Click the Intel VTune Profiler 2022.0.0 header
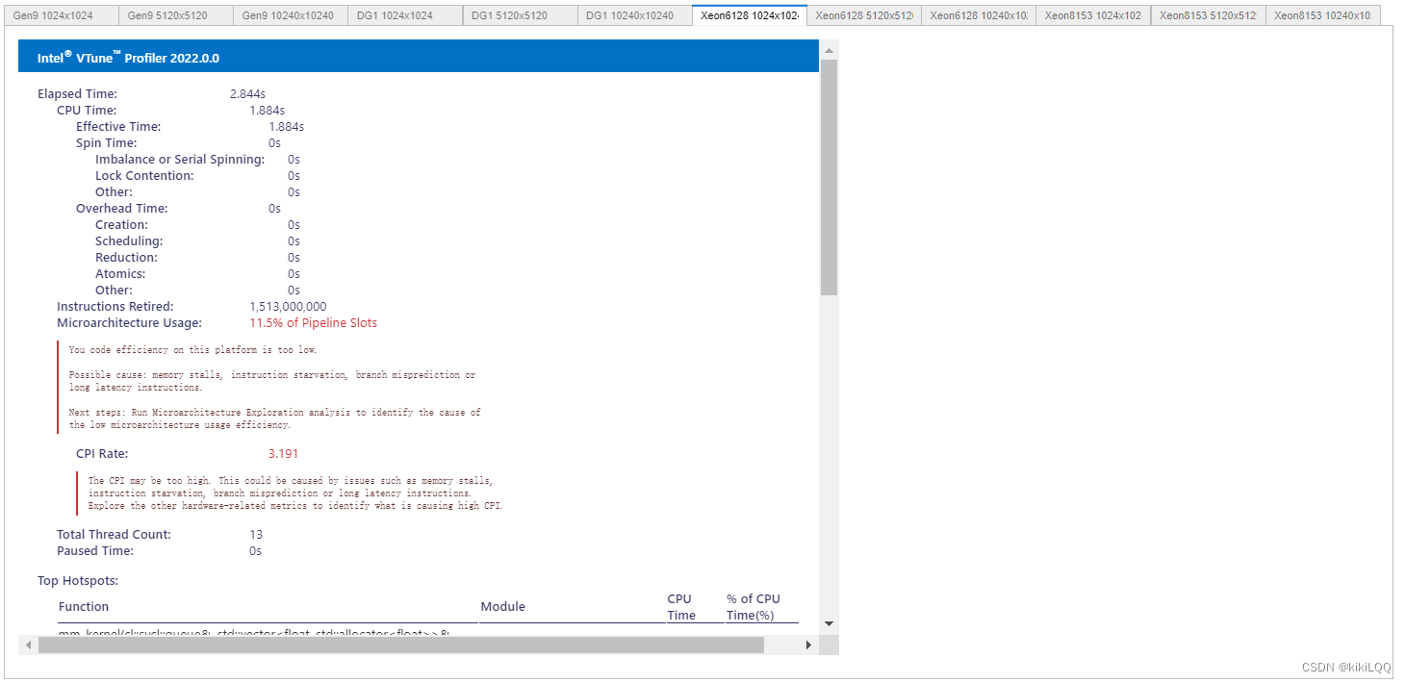Image resolution: width=1405 pixels, height=683 pixels. (419, 57)
